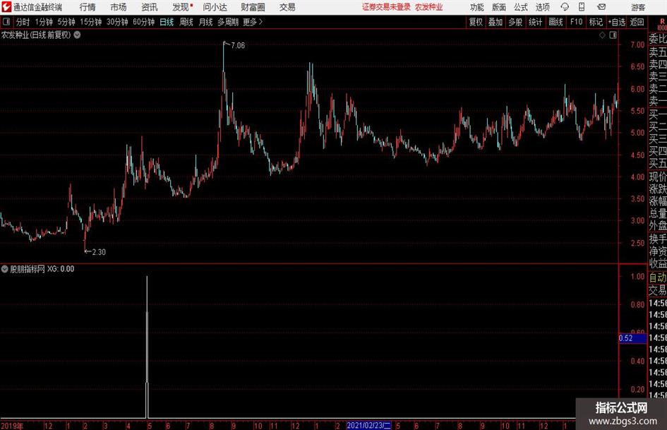The width and height of the screenshot is (667, 430).
Task: Switch to 周线 weekly period tab
Action: [x=186, y=22]
